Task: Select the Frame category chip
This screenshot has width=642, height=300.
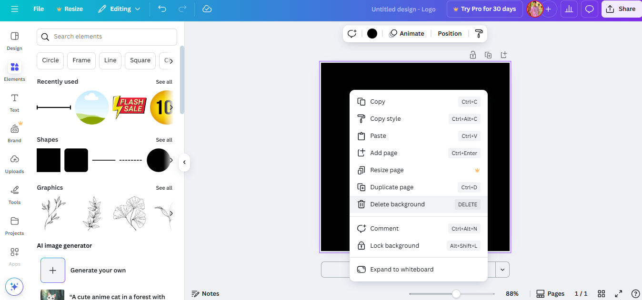Action: tap(81, 60)
